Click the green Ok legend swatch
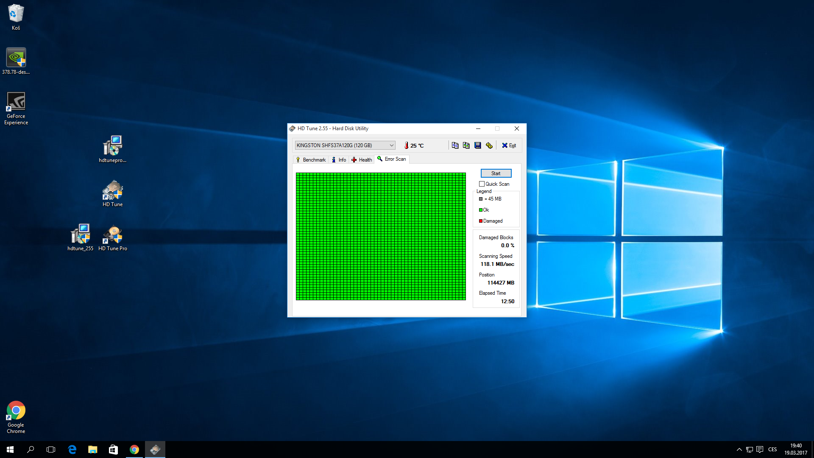 [481, 210]
